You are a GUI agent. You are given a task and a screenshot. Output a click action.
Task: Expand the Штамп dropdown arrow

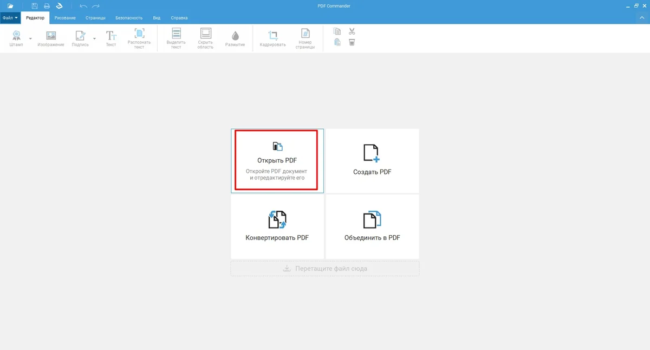30,39
